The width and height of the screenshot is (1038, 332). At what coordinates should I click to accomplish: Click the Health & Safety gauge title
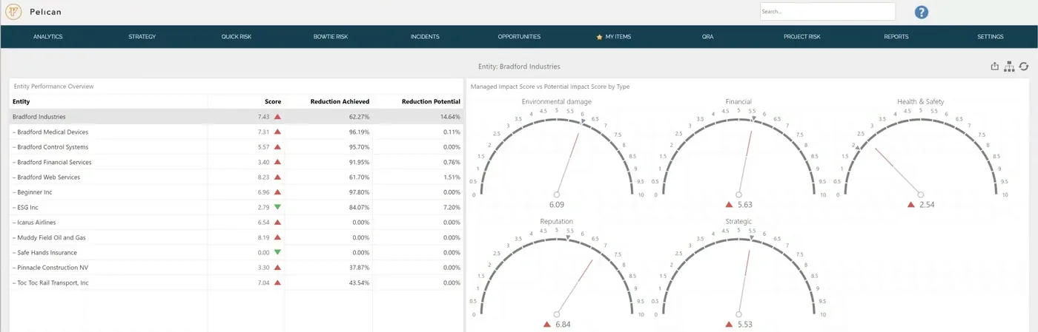[x=920, y=101]
